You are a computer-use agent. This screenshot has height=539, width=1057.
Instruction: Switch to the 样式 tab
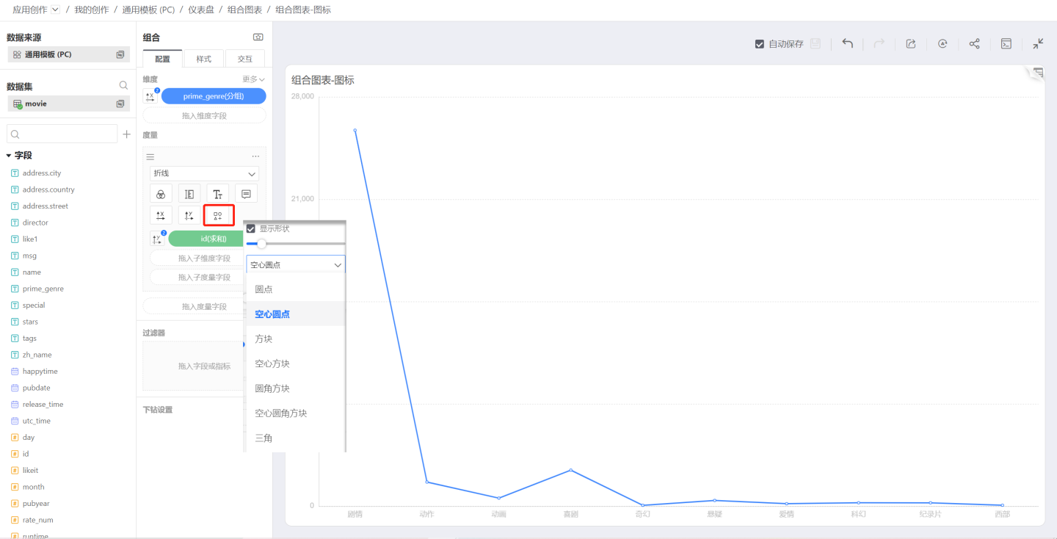tap(203, 59)
